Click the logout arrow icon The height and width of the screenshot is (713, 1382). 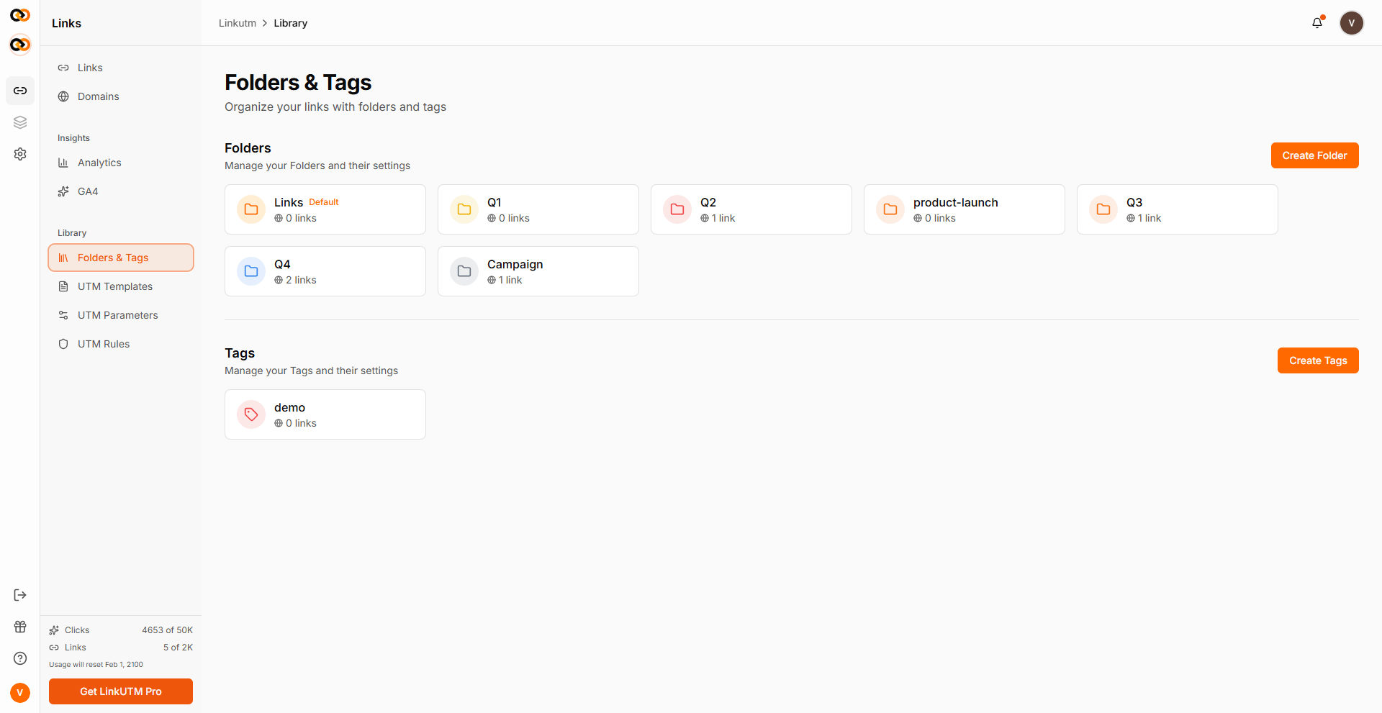[20, 595]
